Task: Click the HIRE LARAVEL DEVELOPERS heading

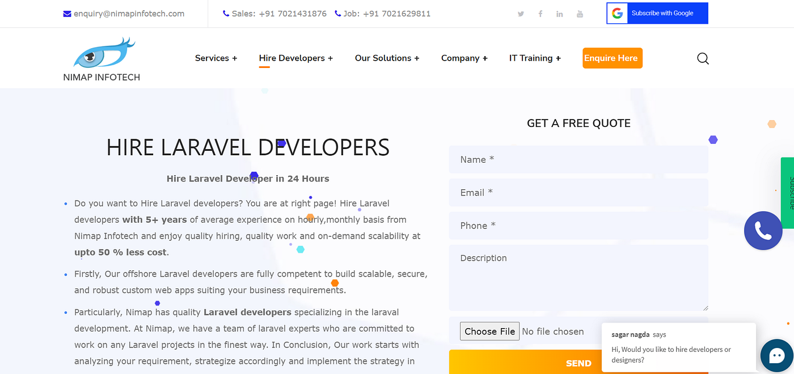Action: pyautogui.click(x=248, y=147)
